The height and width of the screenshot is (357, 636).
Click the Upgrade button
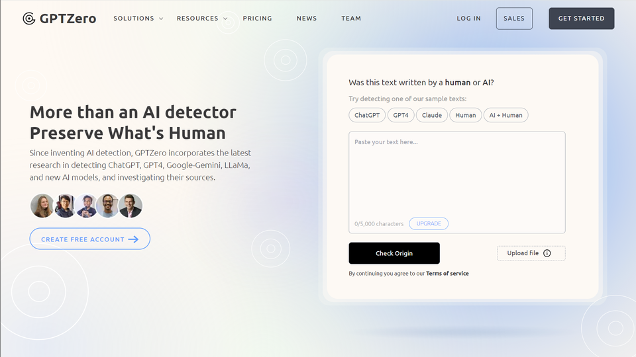tap(429, 224)
